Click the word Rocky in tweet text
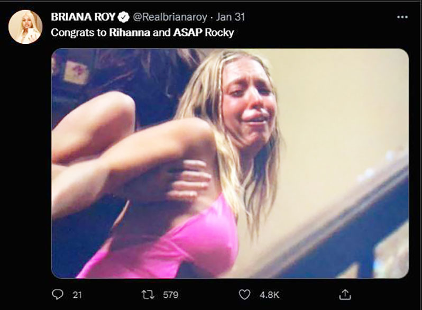Image resolution: width=422 pixels, height=310 pixels. (219, 33)
